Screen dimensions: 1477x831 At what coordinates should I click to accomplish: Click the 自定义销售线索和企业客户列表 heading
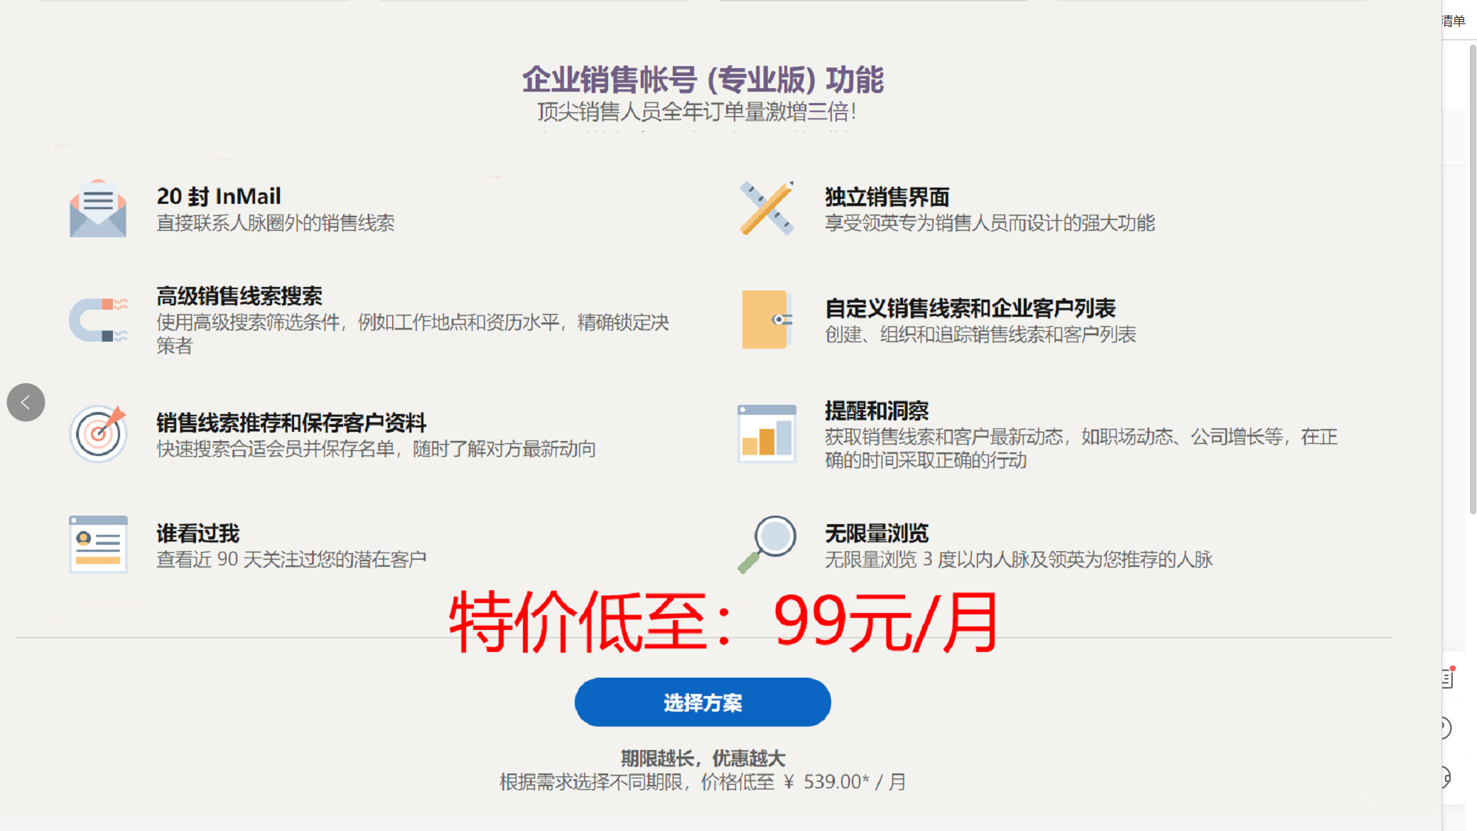pos(970,308)
